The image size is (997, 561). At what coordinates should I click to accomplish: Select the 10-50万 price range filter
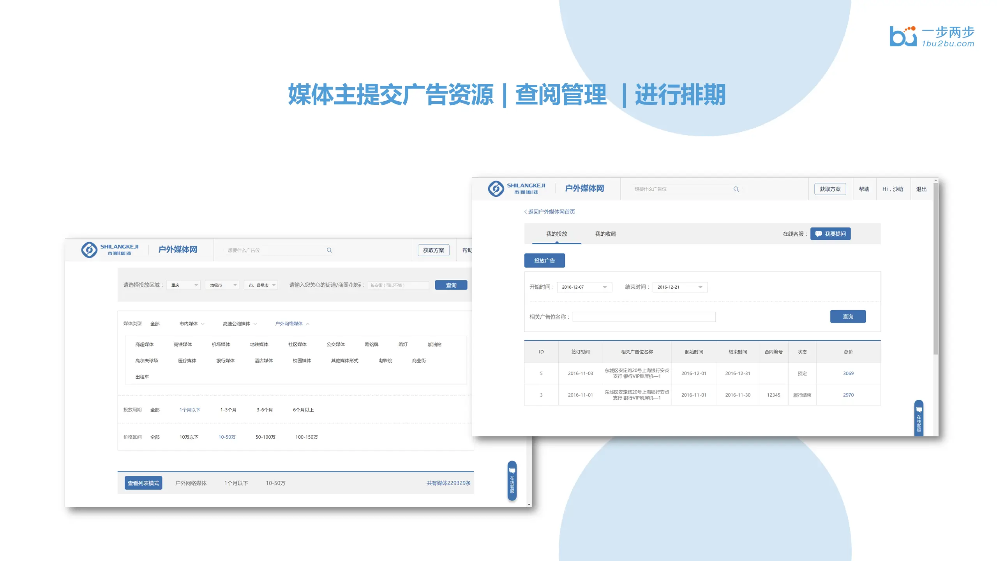(227, 437)
